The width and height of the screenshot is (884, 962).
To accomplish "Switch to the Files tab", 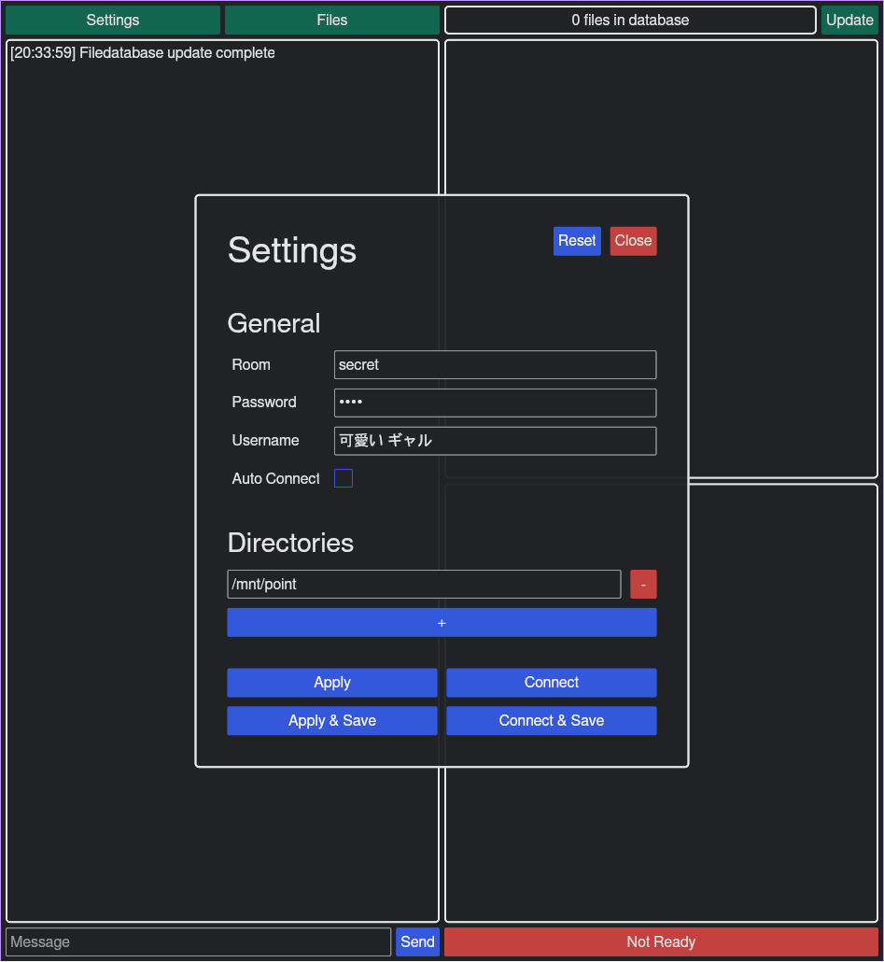I will [x=332, y=21].
